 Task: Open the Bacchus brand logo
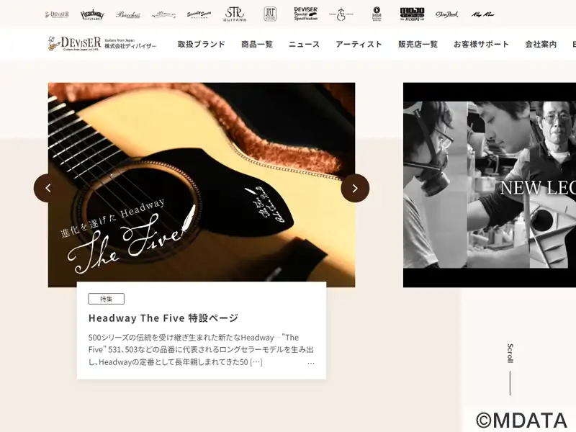click(128, 14)
